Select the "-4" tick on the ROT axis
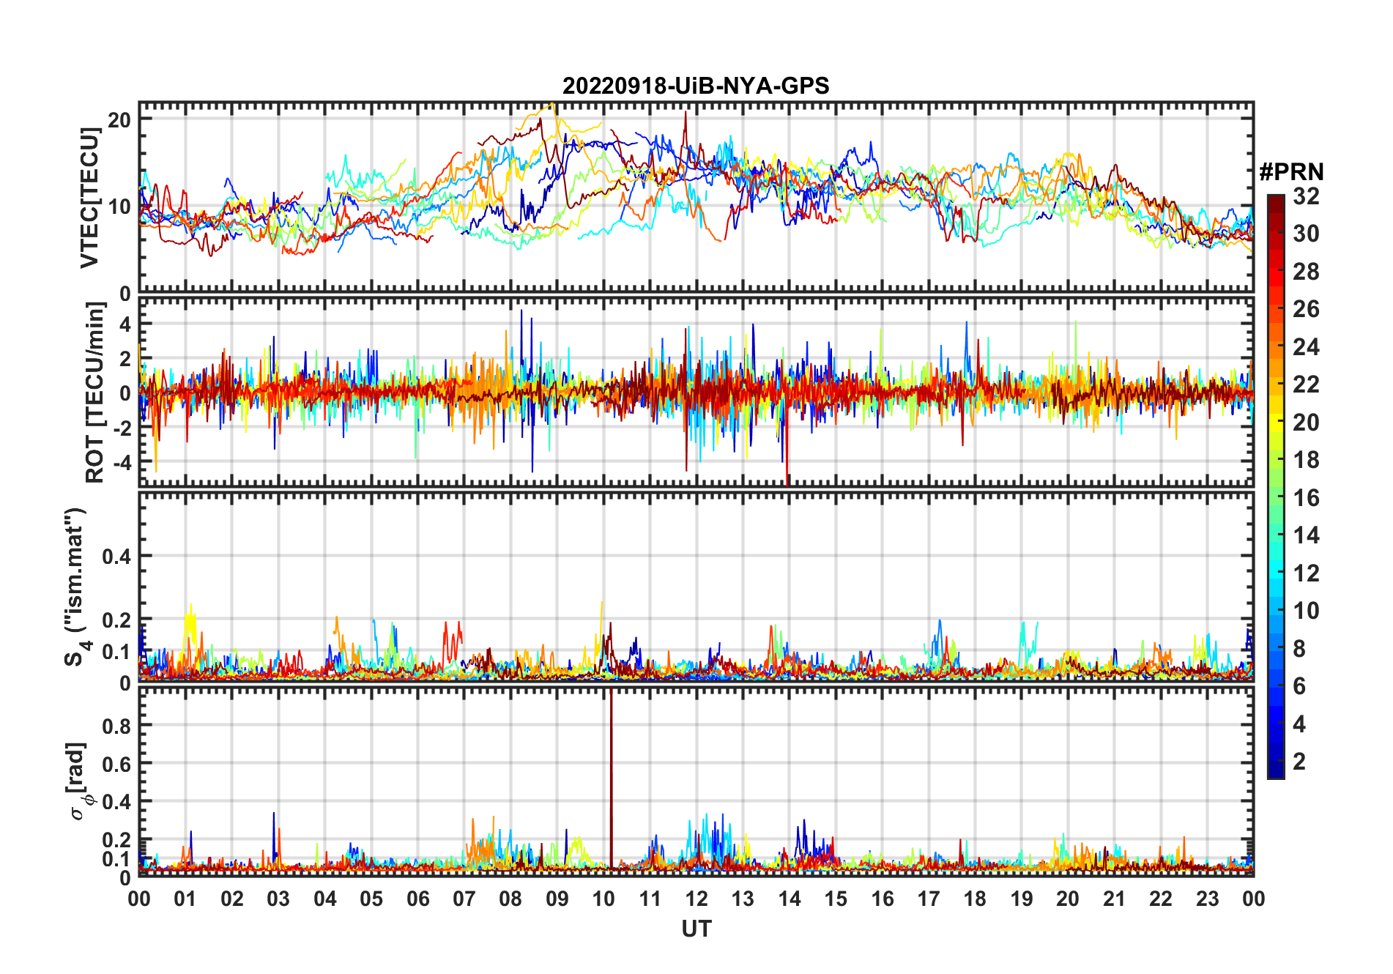1393x974 pixels. [x=121, y=463]
